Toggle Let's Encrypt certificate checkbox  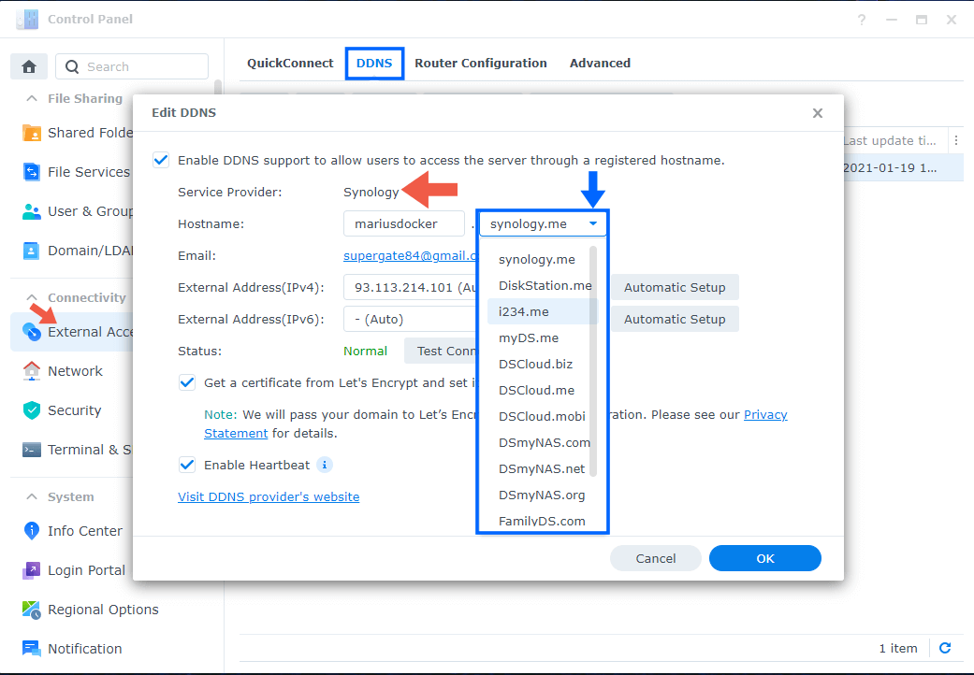click(x=187, y=382)
